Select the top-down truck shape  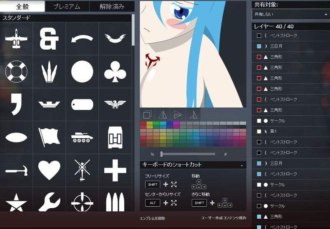click(115, 137)
